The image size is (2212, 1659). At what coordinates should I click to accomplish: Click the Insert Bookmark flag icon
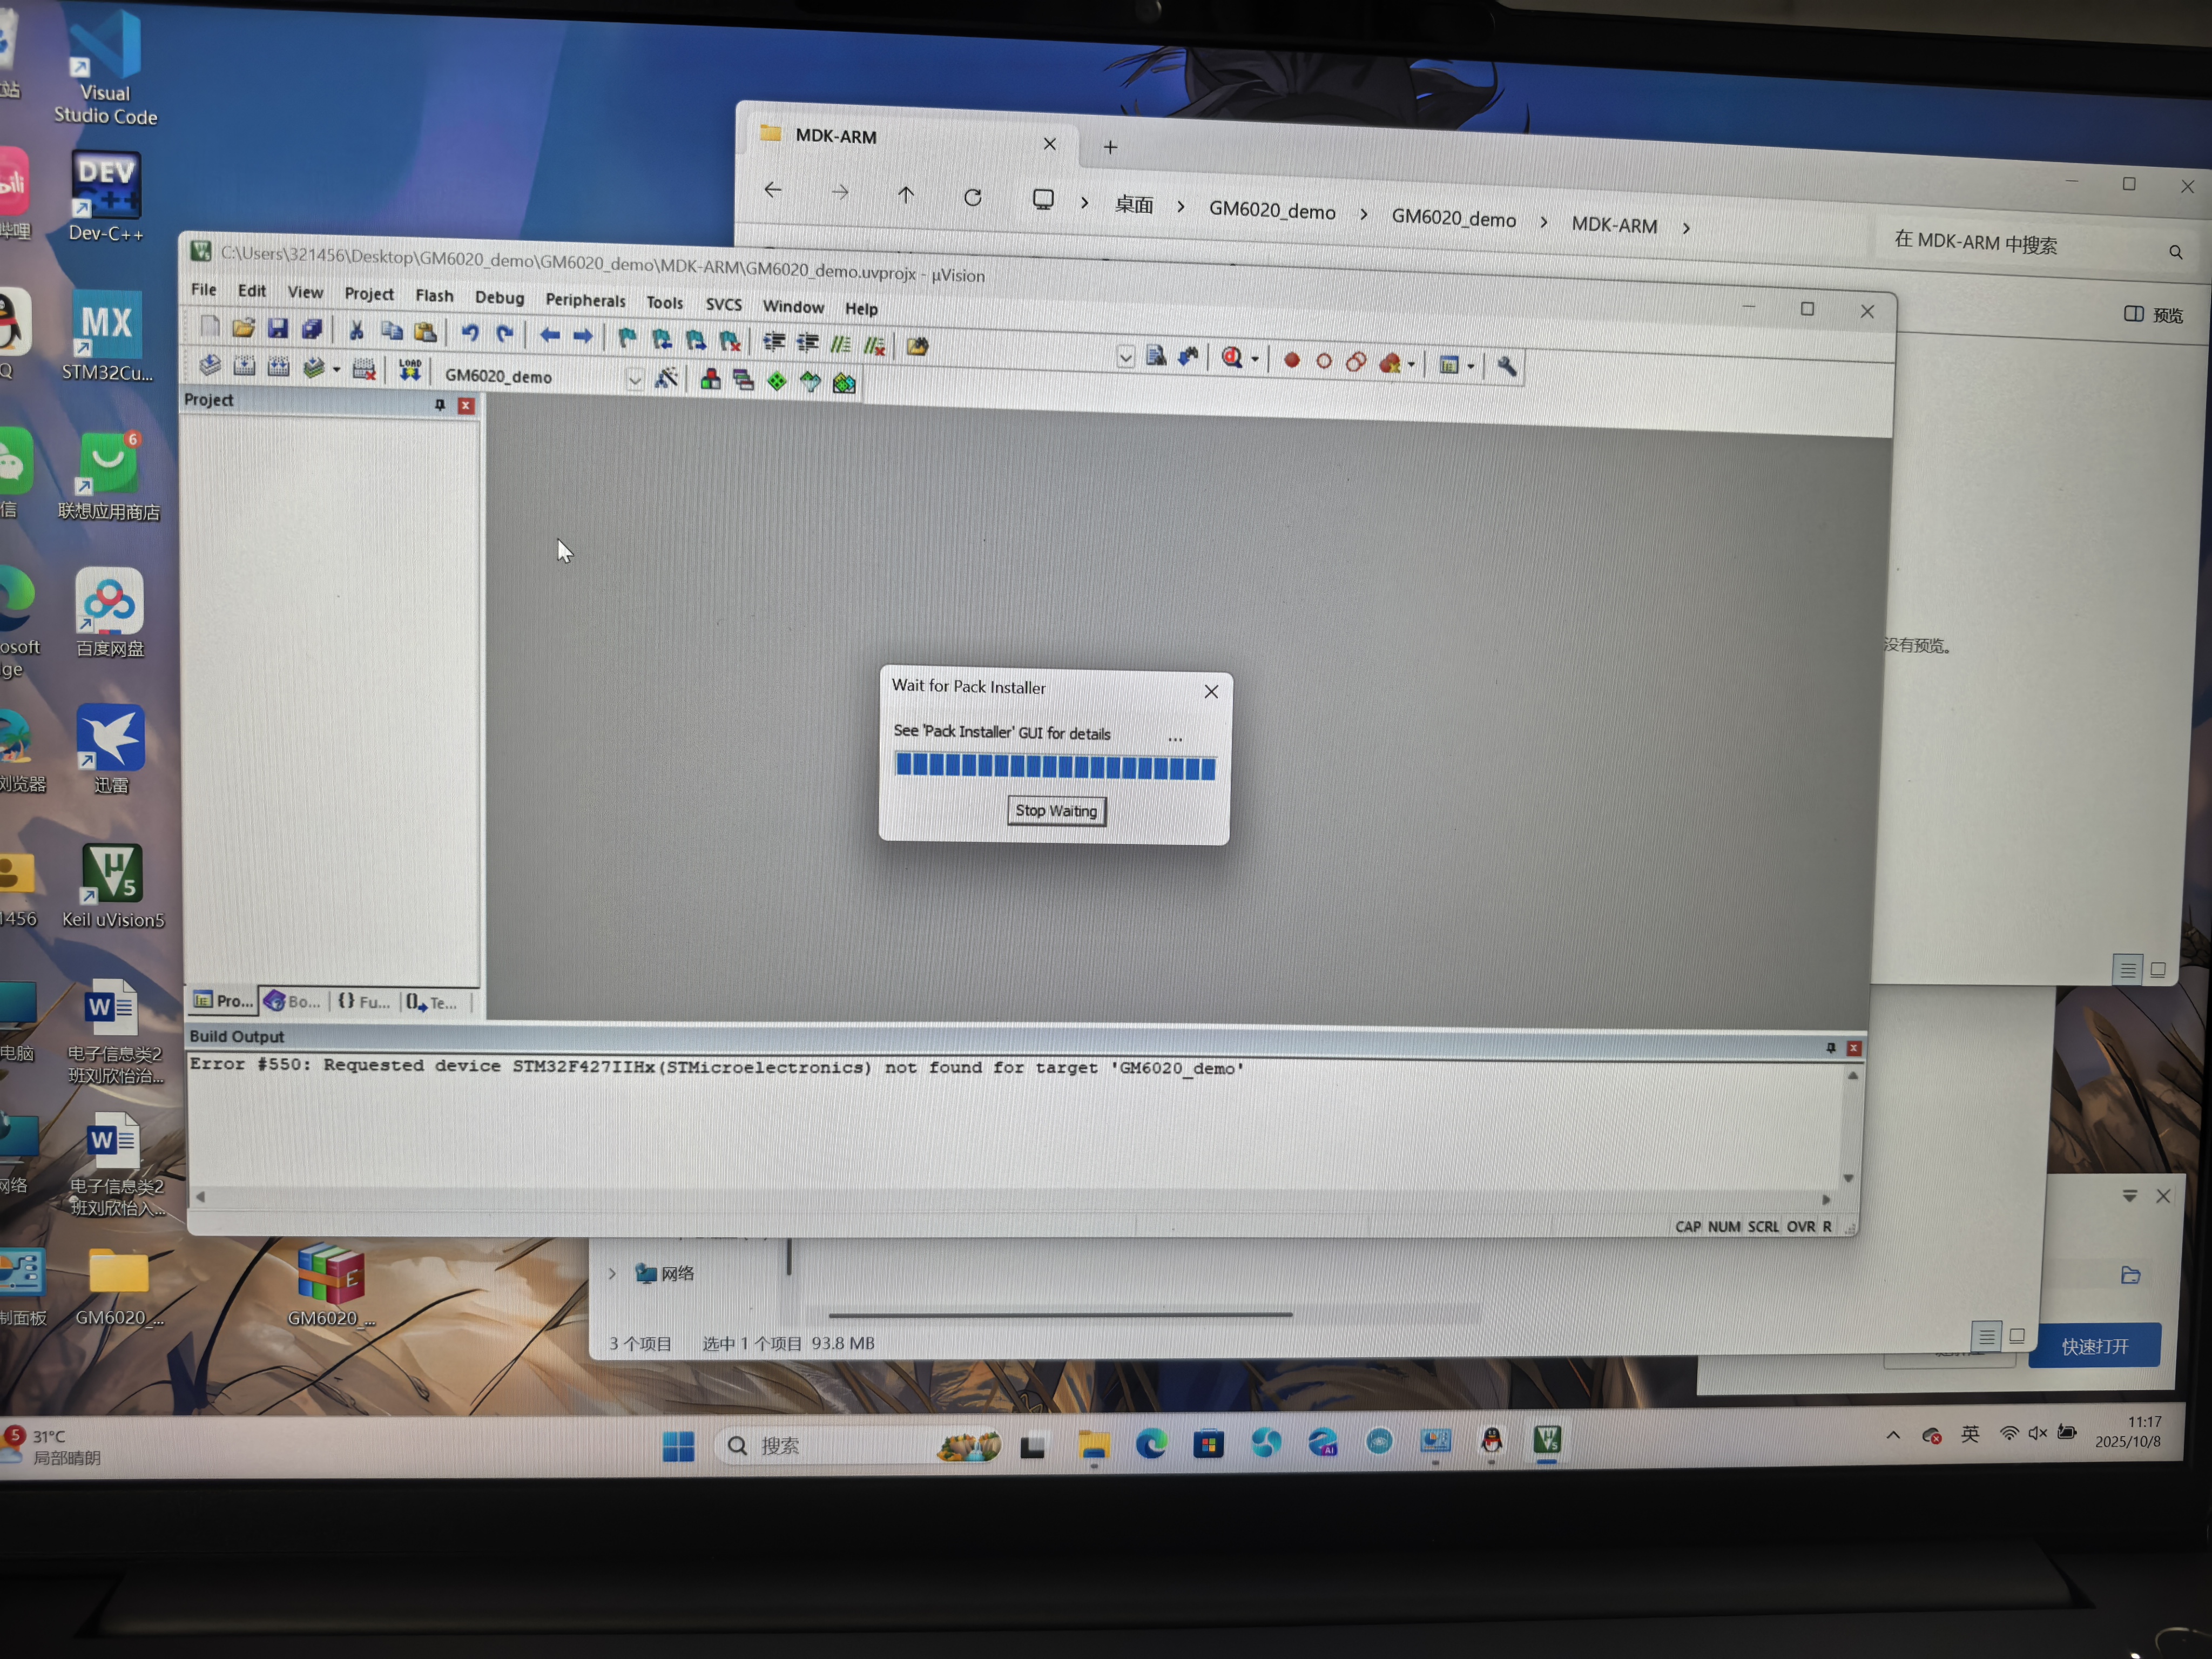627,338
